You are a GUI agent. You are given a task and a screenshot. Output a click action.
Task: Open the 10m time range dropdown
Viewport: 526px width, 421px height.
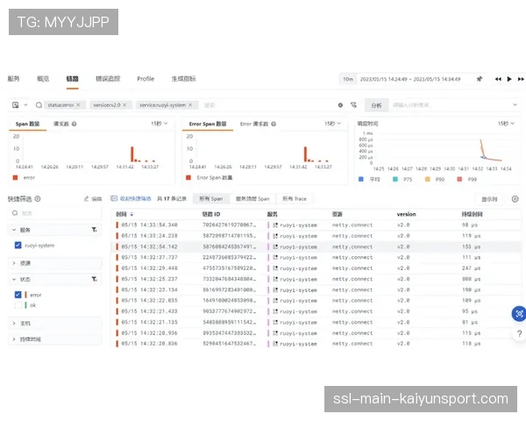coord(348,79)
